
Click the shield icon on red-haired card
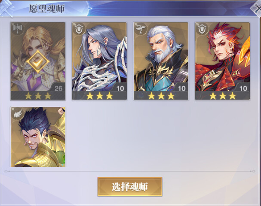pyautogui.click(x=202, y=29)
